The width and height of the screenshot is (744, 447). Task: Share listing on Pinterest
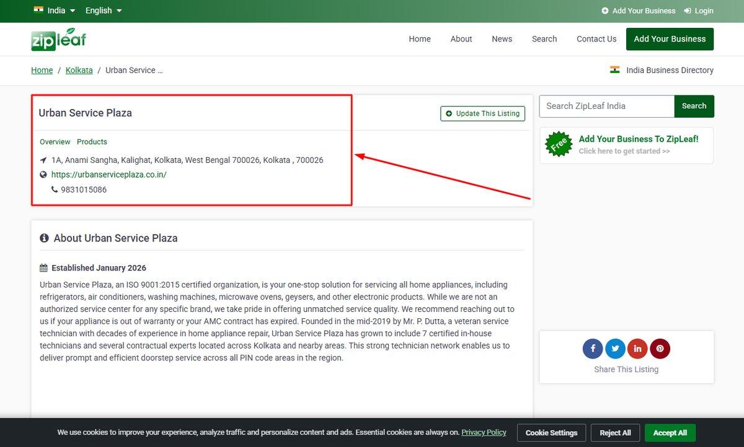tap(660, 349)
